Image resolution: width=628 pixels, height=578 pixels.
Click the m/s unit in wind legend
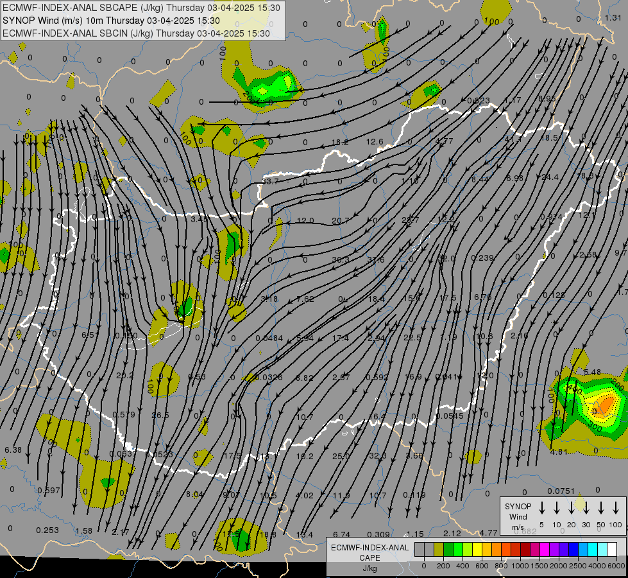518,527
